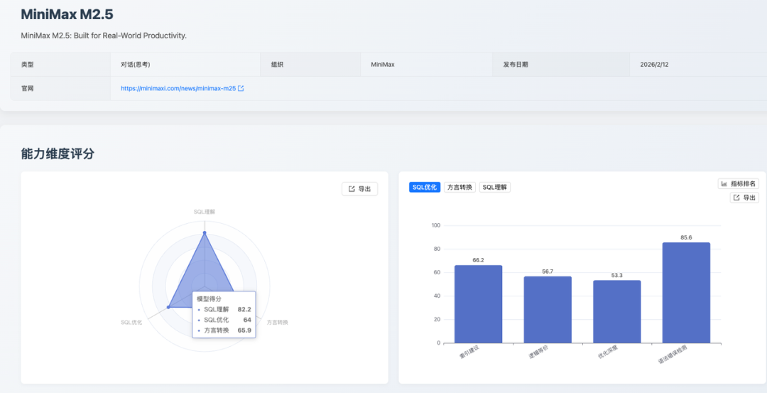Switch to the SQL理解 tab
The width and height of the screenshot is (767, 393).
pos(494,188)
